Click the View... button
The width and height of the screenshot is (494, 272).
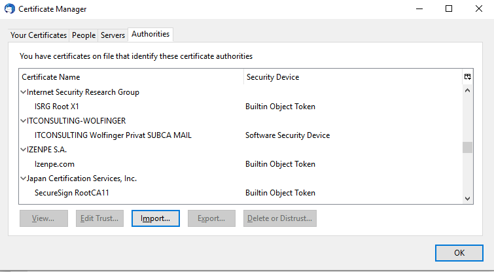pos(43,218)
